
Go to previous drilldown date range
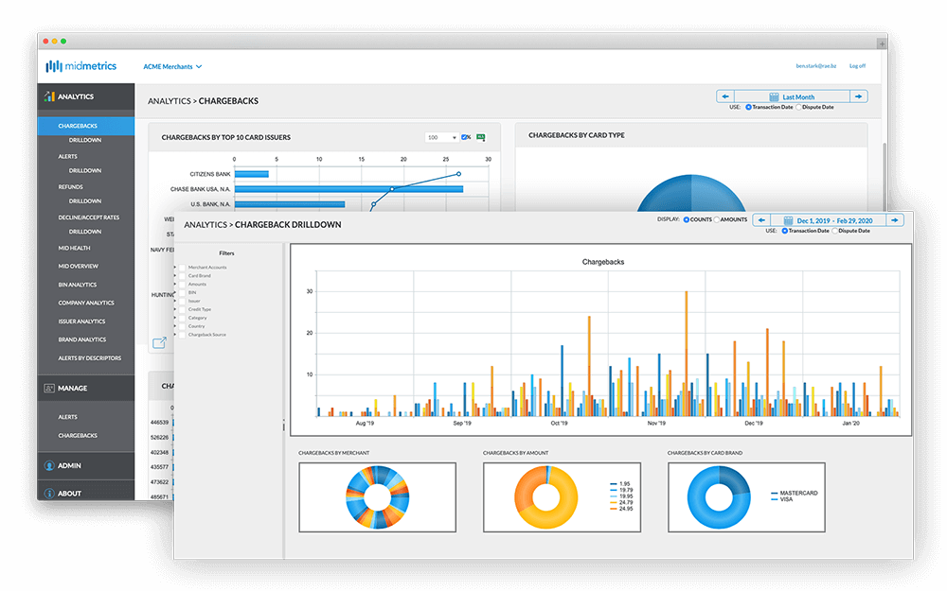point(761,220)
